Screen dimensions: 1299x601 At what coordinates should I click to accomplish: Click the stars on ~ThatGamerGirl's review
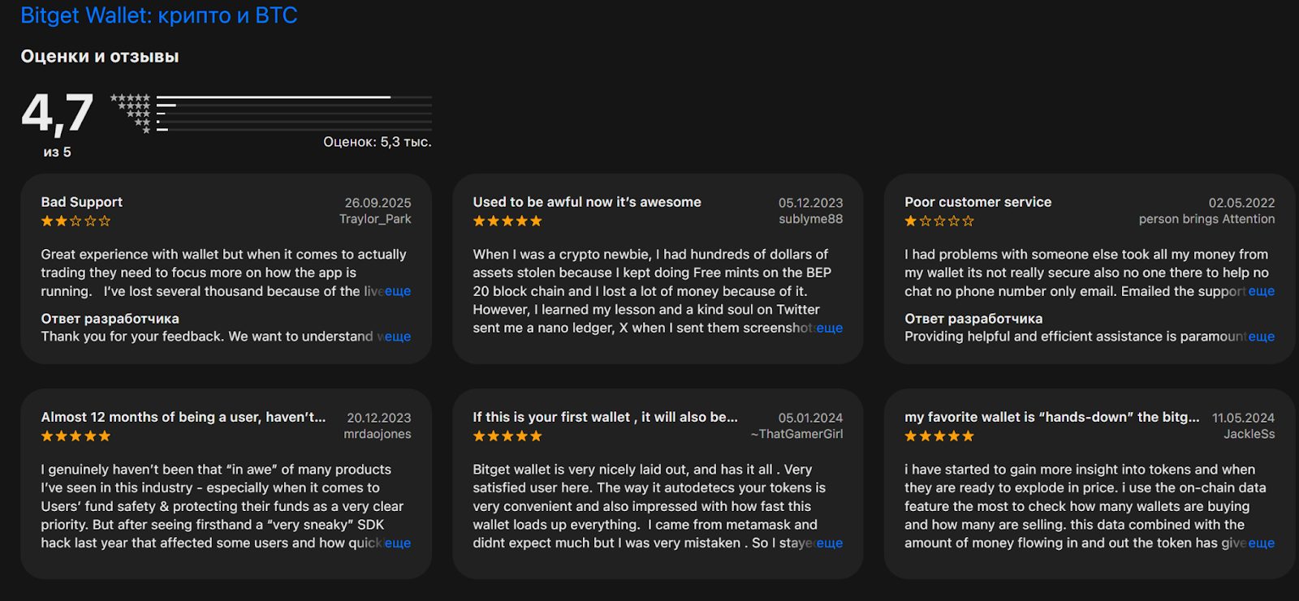[507, 436]
